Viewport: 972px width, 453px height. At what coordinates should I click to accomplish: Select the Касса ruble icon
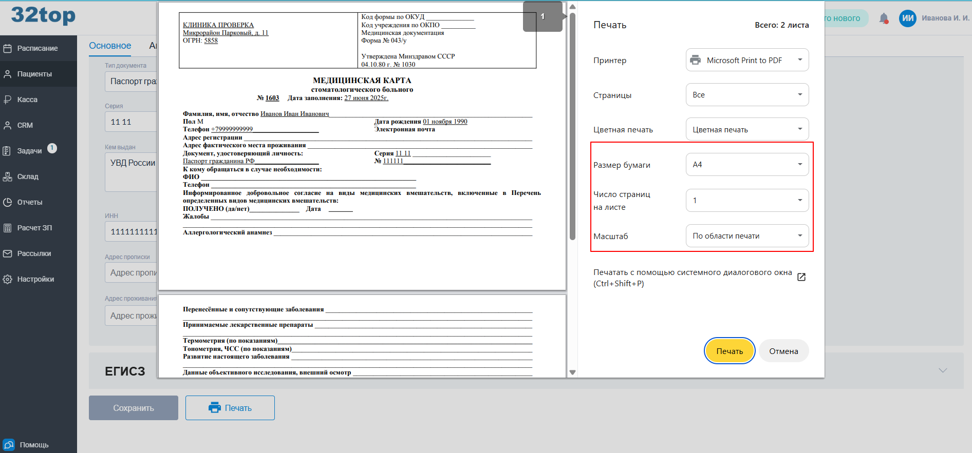tap(8, 100)
